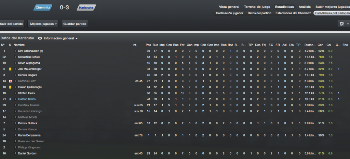
Task: Click the Chemnitz team badge
Action: click(43, 7)
